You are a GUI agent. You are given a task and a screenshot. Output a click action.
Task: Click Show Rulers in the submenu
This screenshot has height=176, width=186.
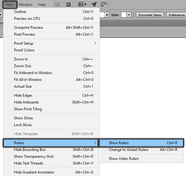point(141,143)
